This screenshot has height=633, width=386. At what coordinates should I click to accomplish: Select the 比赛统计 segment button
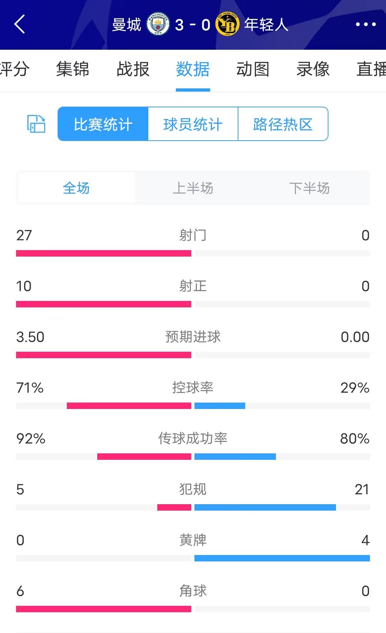coord(103,124)
